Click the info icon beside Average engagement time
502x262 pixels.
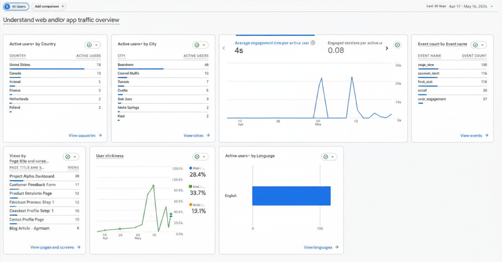[313, 42]
